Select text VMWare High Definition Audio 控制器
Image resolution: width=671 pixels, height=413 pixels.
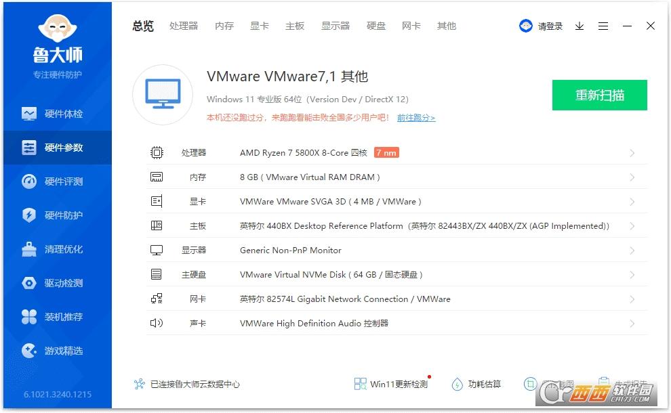[314, 323]
